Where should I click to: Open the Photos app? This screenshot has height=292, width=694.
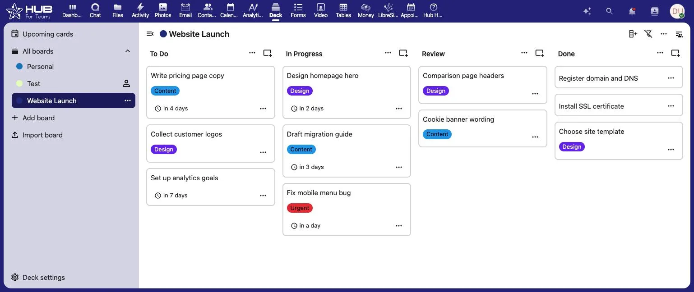click(x=163, y=11)
